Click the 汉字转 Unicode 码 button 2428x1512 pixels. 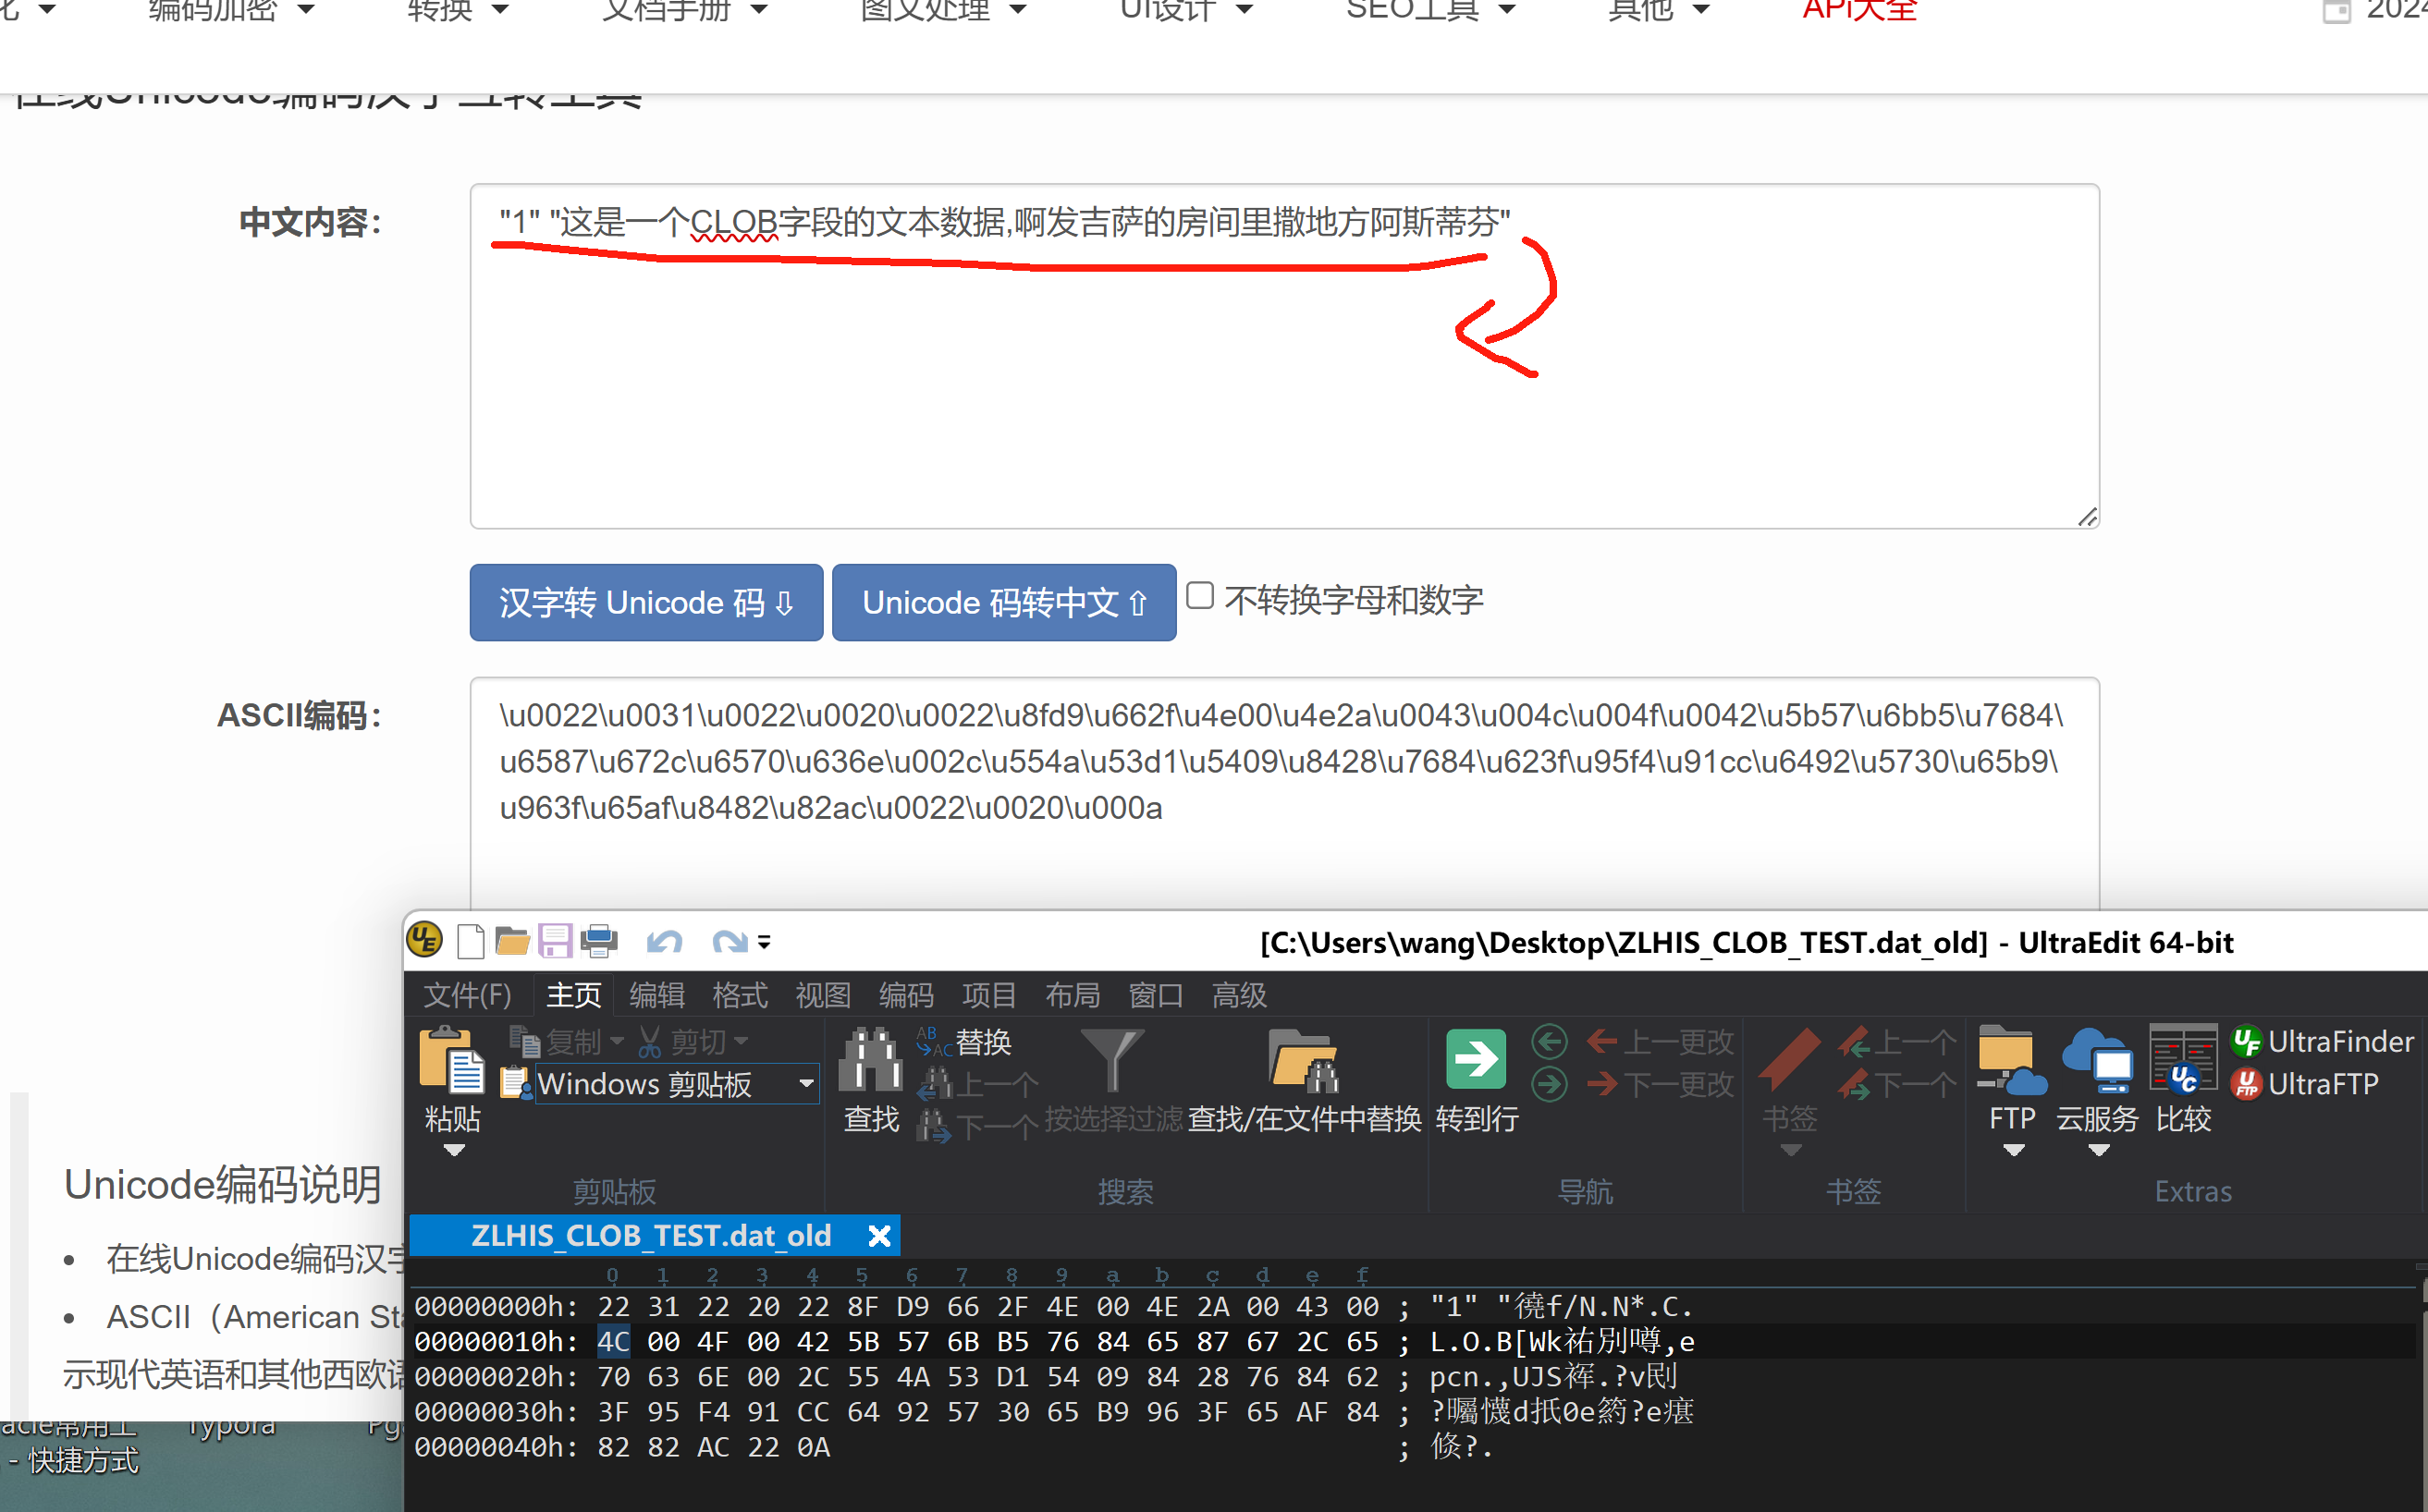646,603
